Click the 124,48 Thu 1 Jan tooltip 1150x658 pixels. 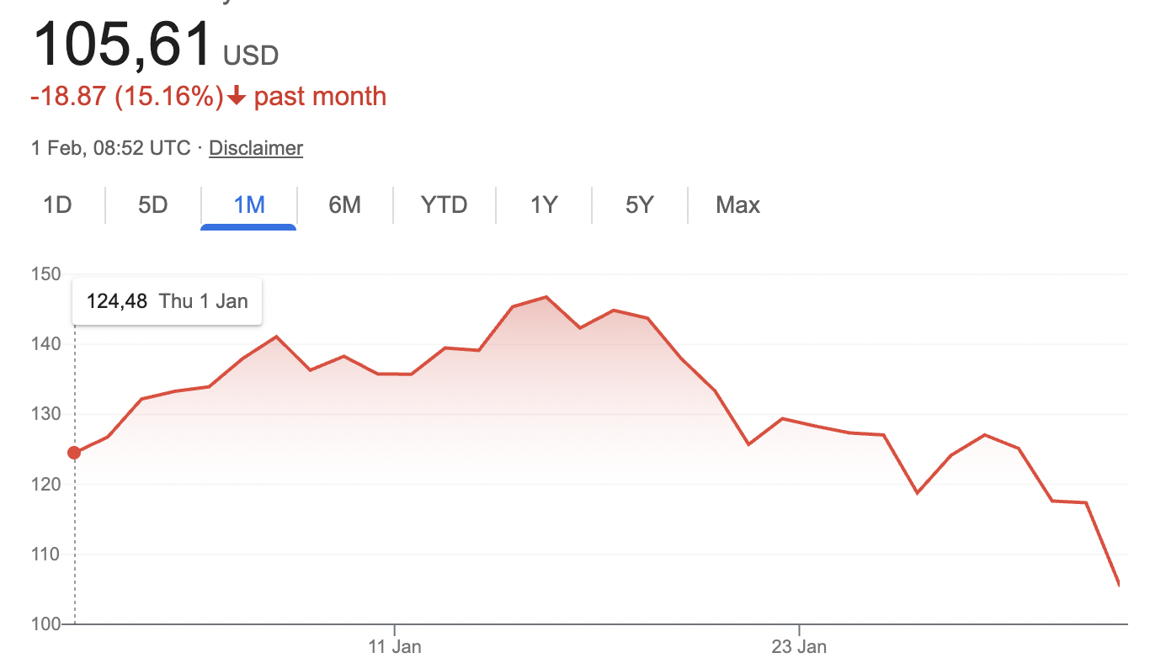click(x=167, y=301)
